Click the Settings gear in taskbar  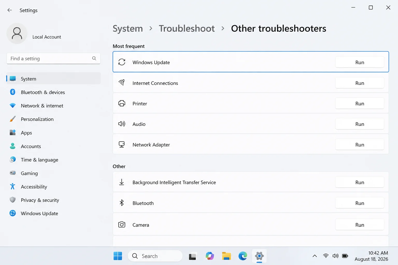[259, 256]
